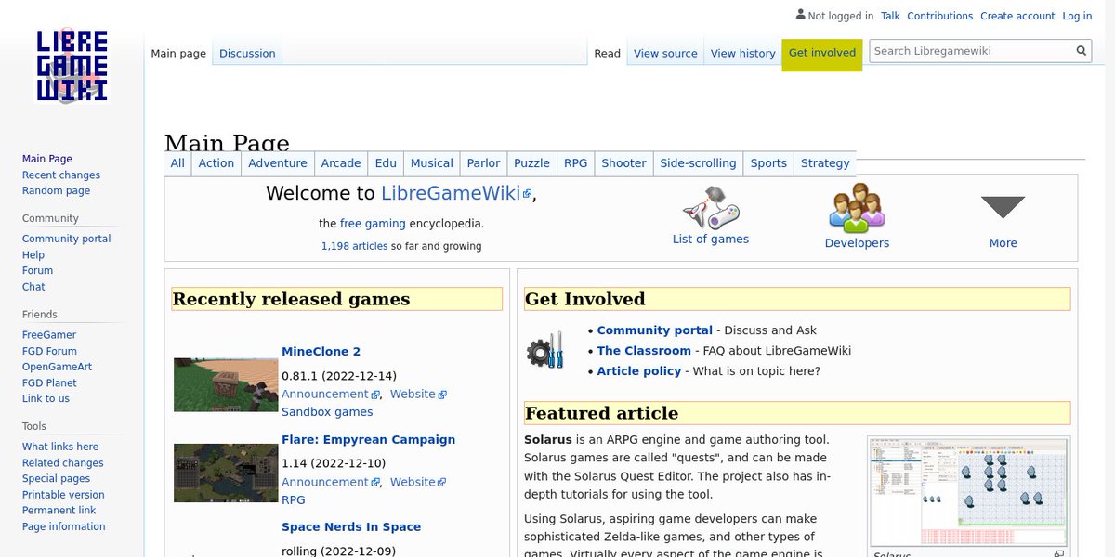
Task: Click the highlighted Get involved button
Action: tap(822, 53)
